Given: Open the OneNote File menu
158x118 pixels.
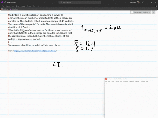Looking at the screenshot, I should (3, 6).
